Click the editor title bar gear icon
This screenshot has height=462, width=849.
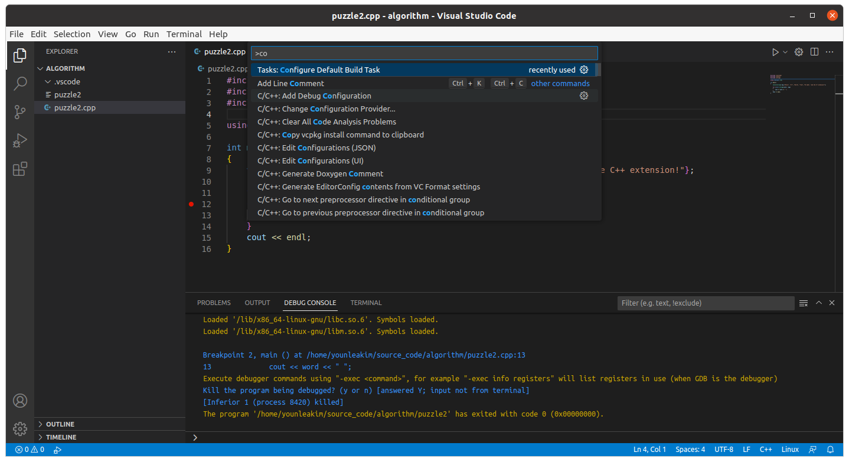click(799, 52)
